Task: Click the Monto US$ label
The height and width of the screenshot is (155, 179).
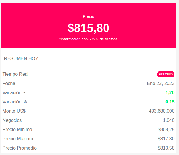Action: click(x=14, y=111)
